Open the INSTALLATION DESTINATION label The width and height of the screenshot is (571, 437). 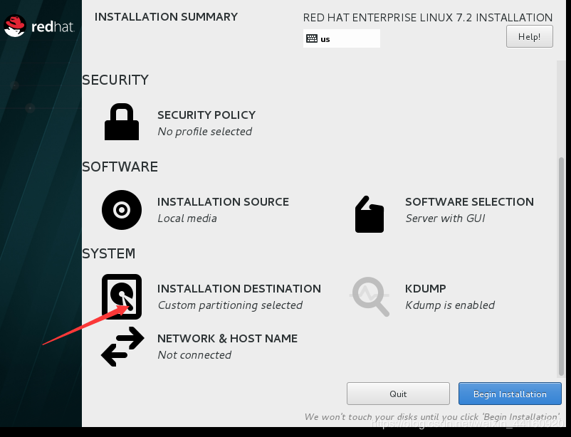[239, 289]
